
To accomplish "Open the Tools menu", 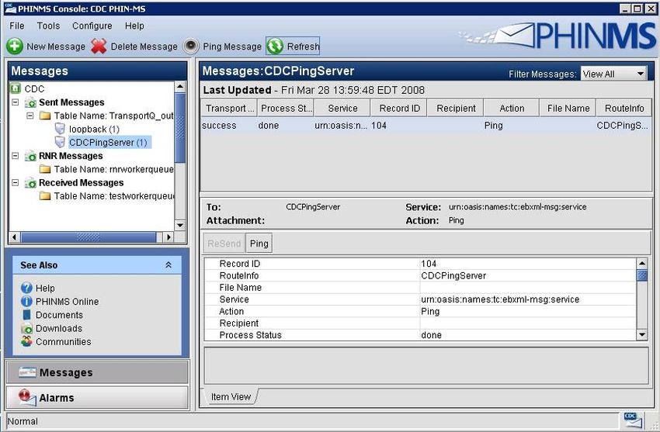I will 48,26.
